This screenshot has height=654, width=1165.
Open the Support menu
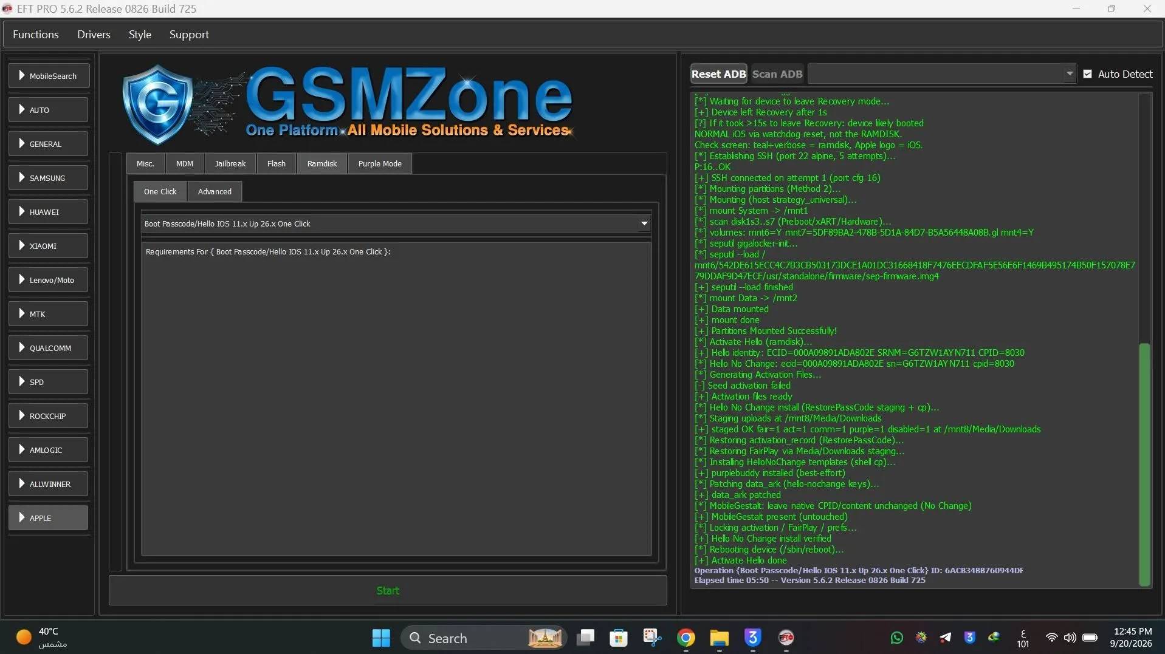point(189,35)
